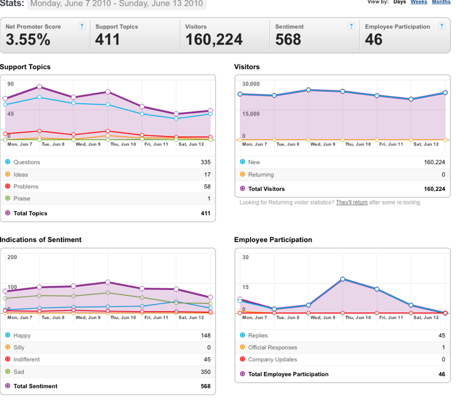This screenshot has width=456, height=403.
Task: Click the orange Ideas legend marker
Action: coord(8,174)
